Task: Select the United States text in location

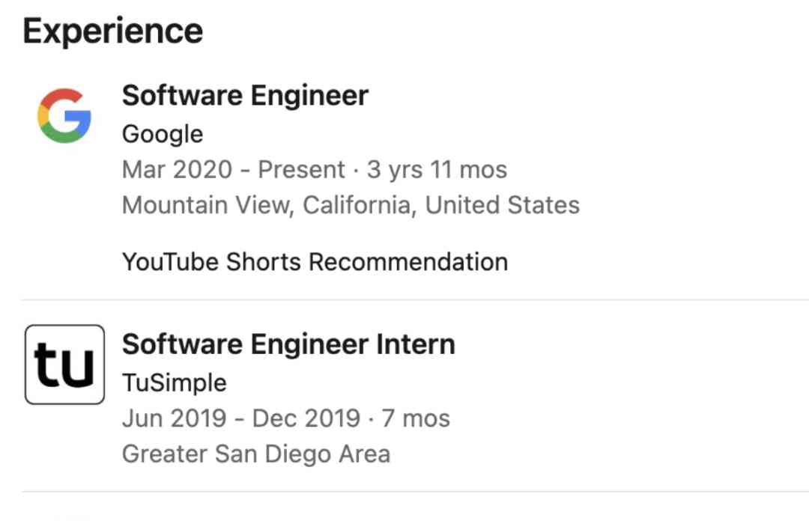Action: [503, 205]
